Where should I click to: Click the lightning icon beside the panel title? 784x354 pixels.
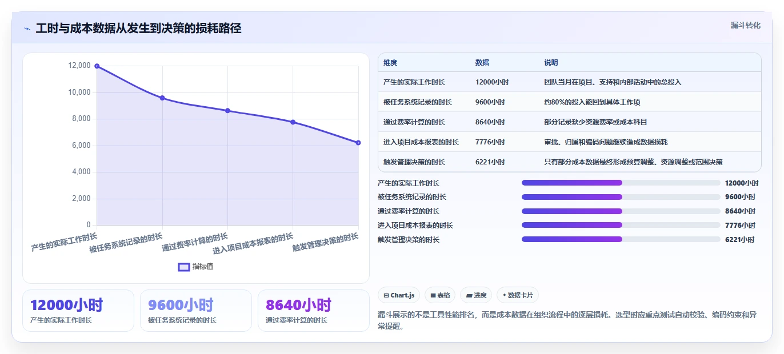27,29
